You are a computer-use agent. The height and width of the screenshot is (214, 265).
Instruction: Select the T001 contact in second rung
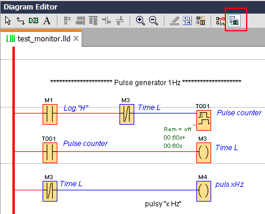point(50,153)
